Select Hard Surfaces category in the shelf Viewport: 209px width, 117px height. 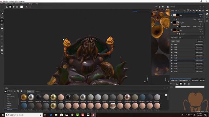tap(11, 97)
